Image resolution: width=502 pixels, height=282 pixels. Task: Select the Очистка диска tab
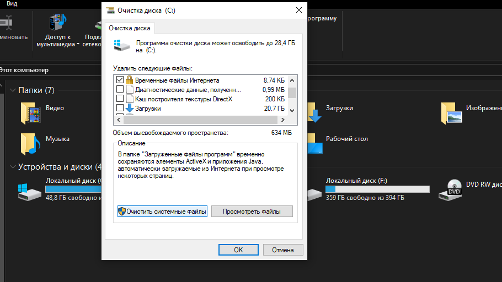[129, 28]
